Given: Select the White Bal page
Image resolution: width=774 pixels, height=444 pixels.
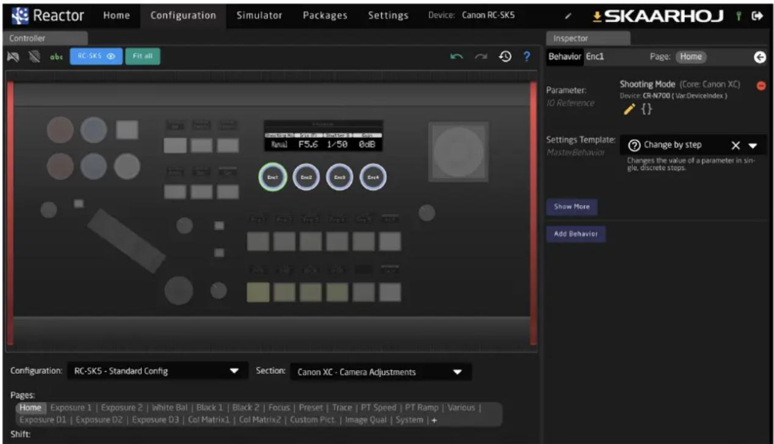Looking at the screenshot, I should pyautogui.click(x=170, y=407).
